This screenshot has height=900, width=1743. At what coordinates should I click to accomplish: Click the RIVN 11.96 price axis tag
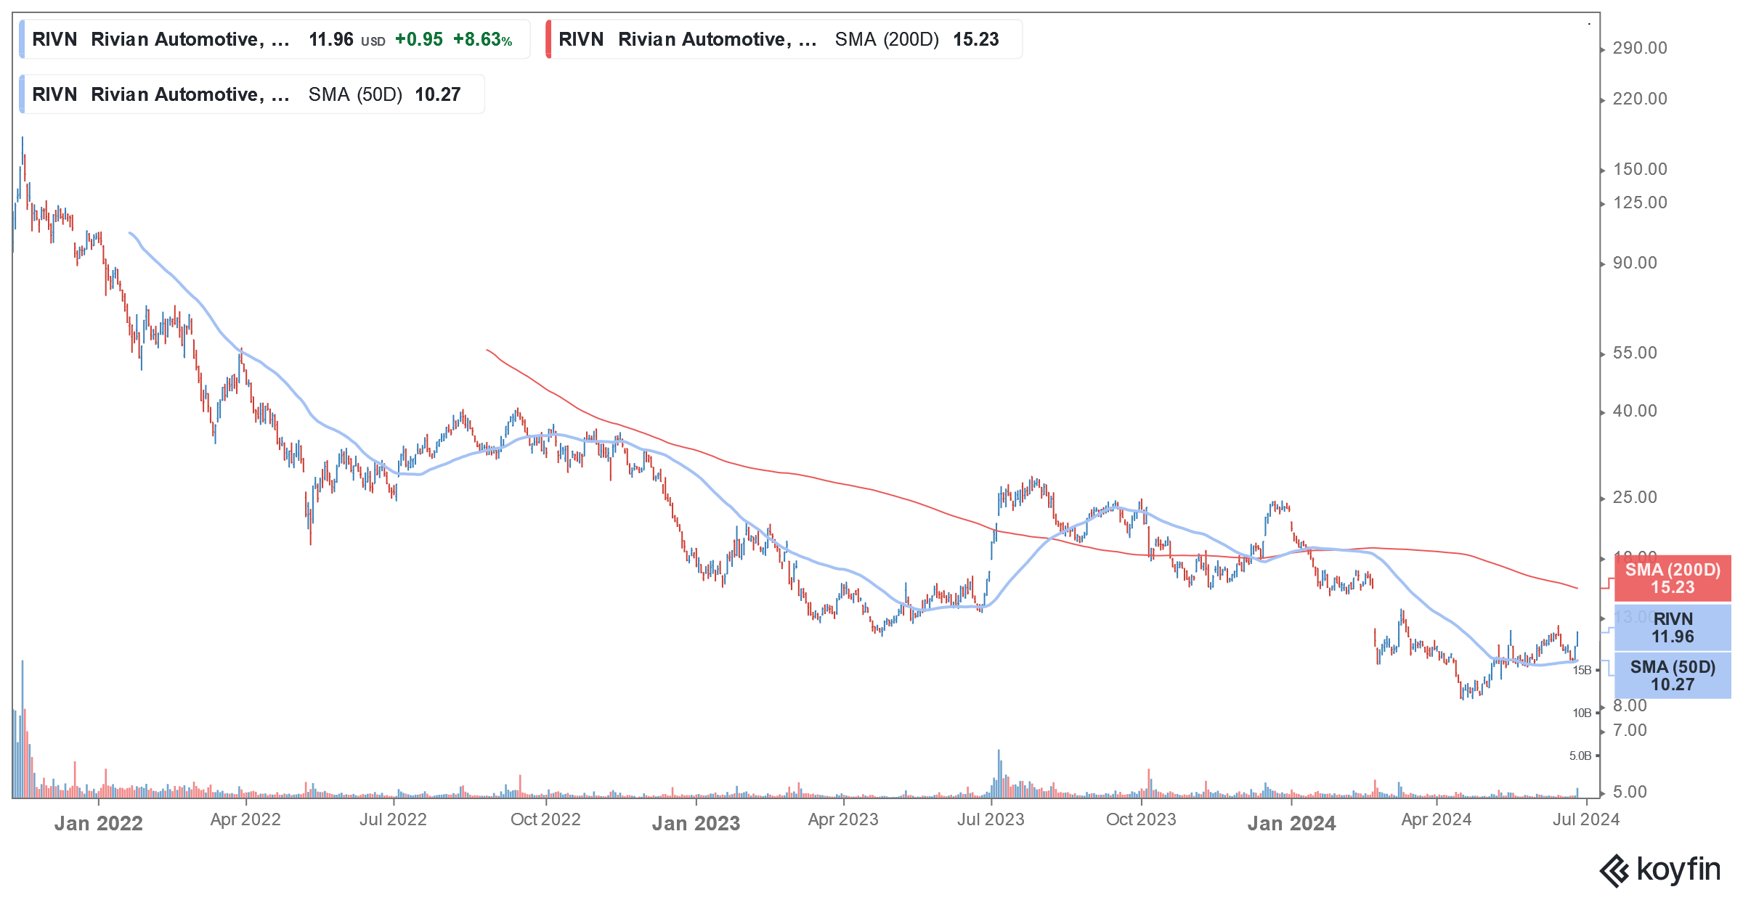(1673, 628)
